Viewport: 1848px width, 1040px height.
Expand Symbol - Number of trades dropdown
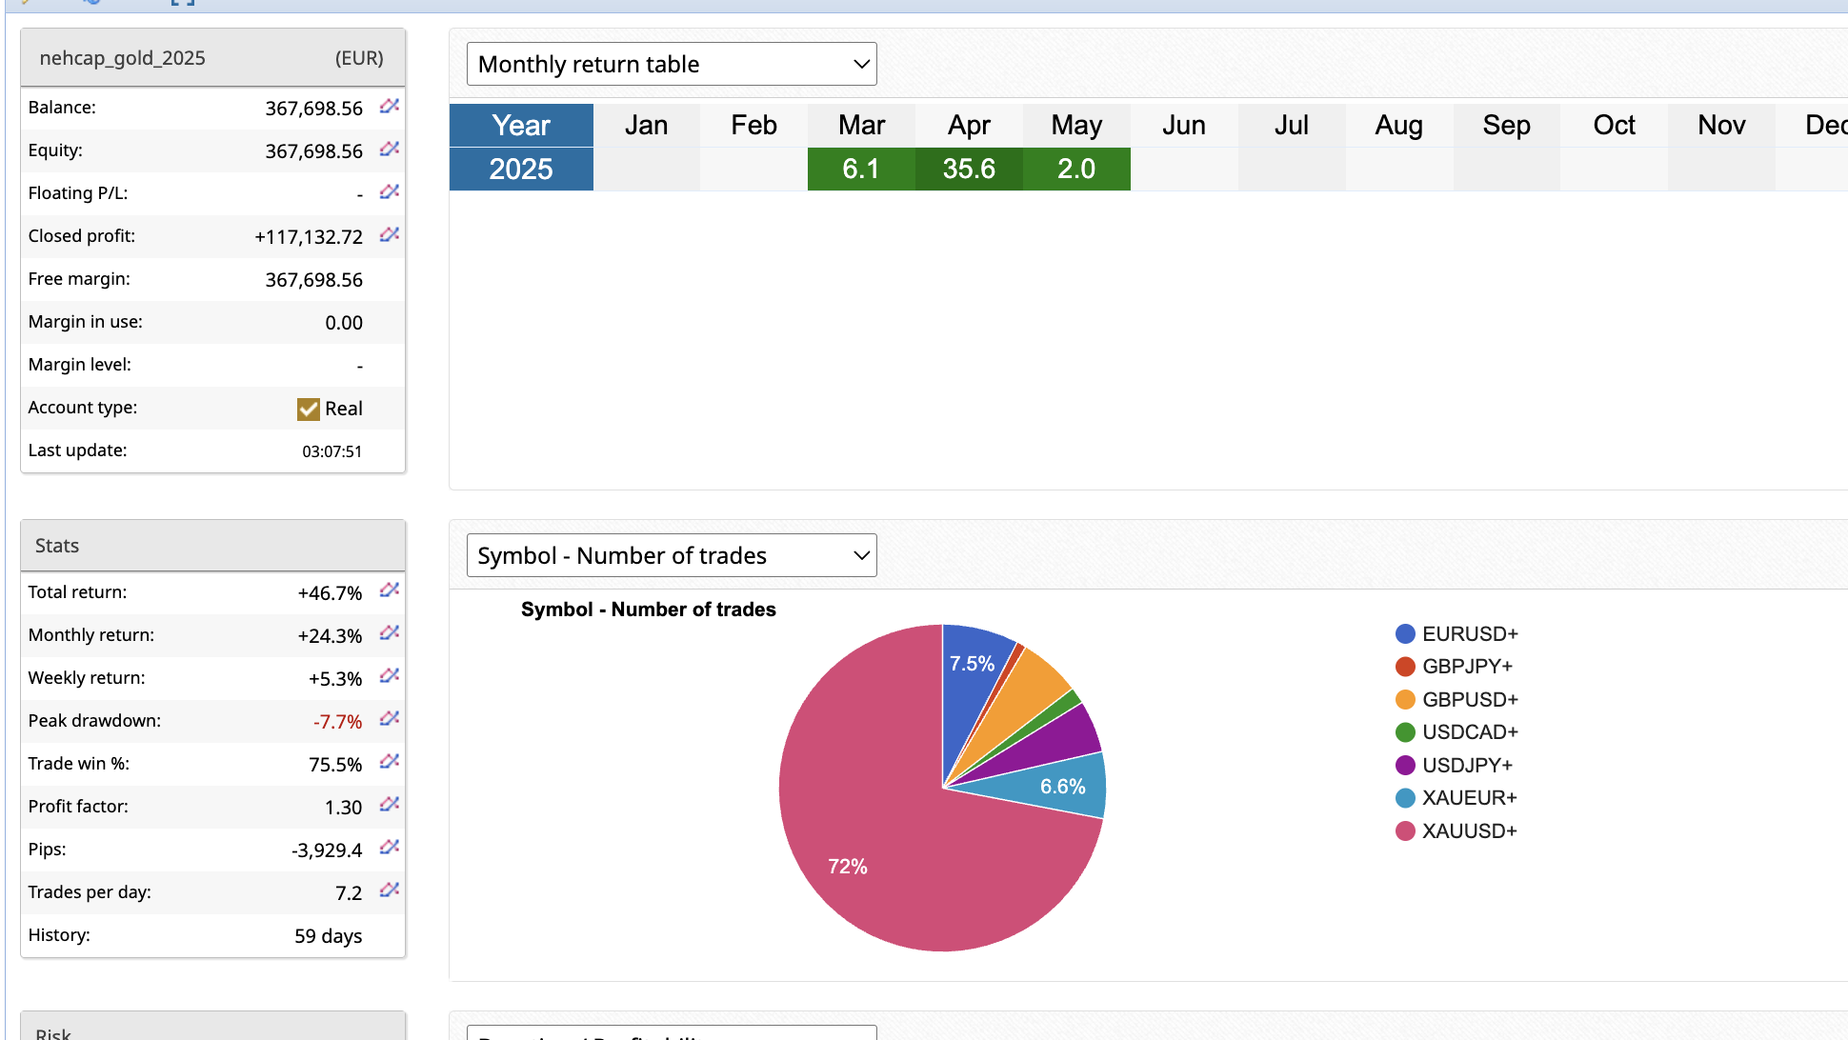[672, 555]
